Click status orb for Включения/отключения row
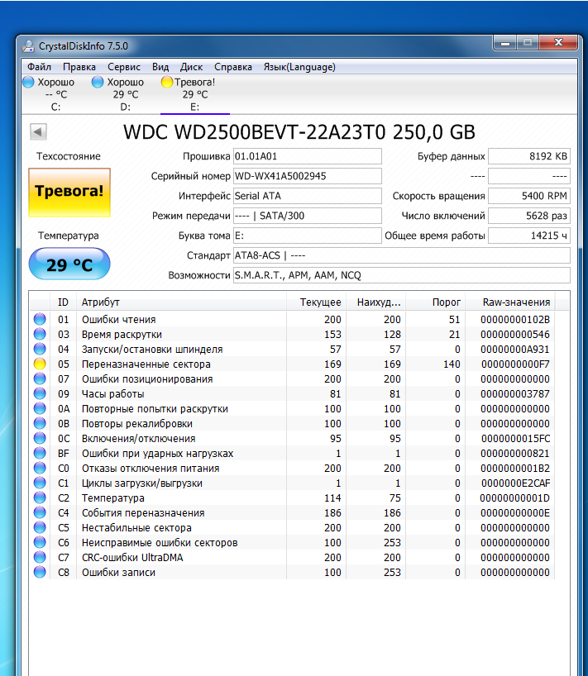 point(40,438)
